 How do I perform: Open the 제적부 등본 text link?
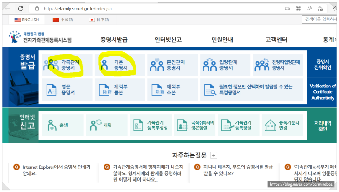(121, 90)
